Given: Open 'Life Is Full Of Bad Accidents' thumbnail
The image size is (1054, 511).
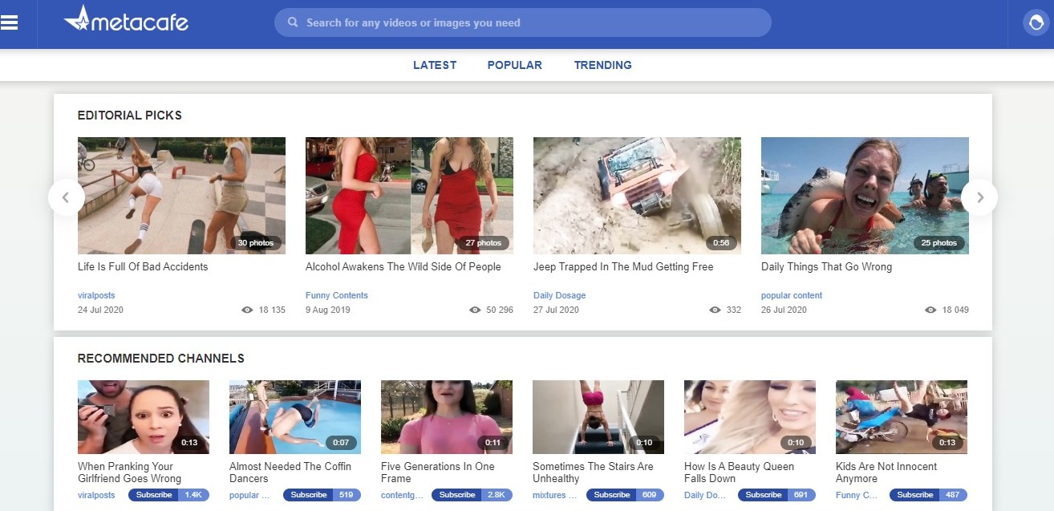Looking at the screenshot, I should (x=181, y=195).
